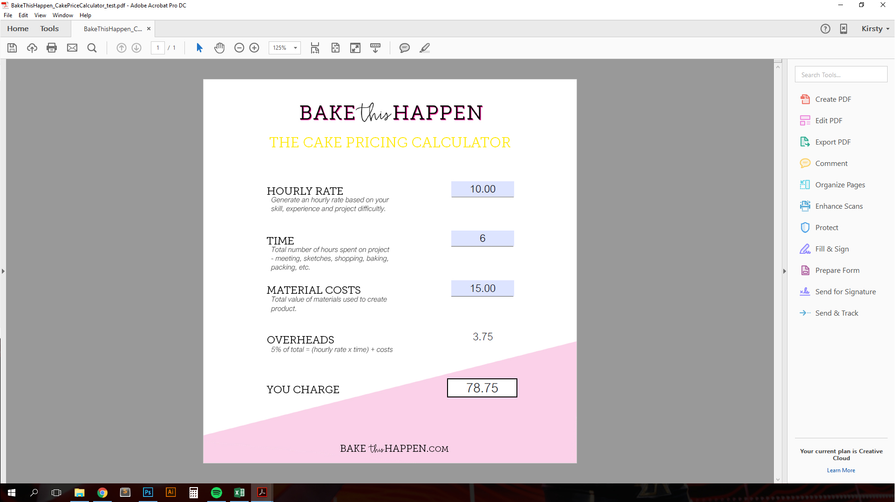Open Send for Signature tool
Viewport: 896px width, 502px height.
(838, 292)
